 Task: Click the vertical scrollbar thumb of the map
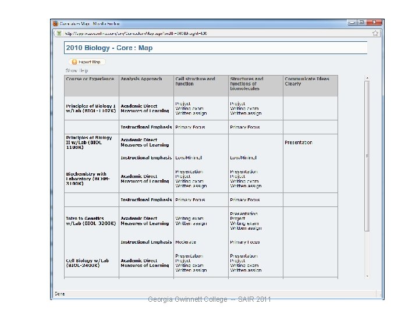[x=367, y=156]
